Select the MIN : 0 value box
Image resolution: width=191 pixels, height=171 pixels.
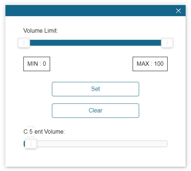click(37, 64)
